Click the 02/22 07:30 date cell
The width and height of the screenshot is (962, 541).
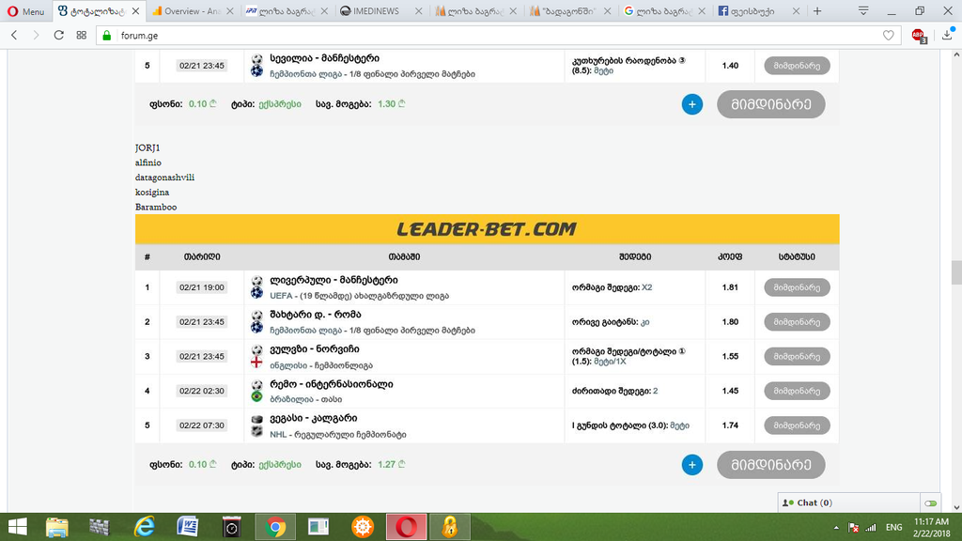pyautogui.click(x=202, y=425)
